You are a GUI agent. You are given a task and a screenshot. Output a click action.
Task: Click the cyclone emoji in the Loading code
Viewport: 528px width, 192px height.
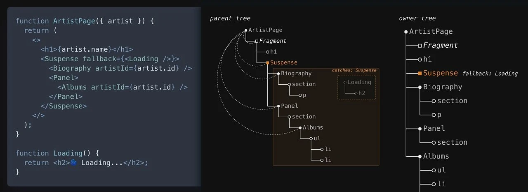pos(73,163)
